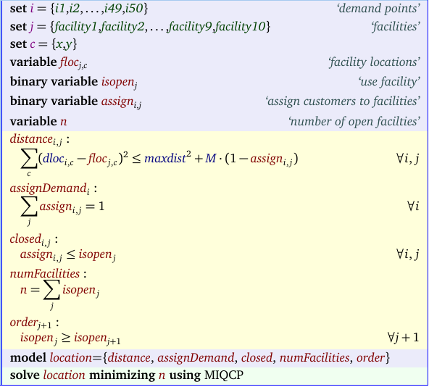The height and width of the screenshot is (387, 429).
Task: Click the binary variable assign declaration
Action: (75, 101)
